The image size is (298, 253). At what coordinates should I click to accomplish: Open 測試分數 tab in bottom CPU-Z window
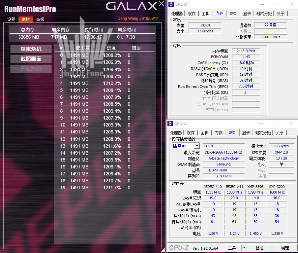point(263,133)
